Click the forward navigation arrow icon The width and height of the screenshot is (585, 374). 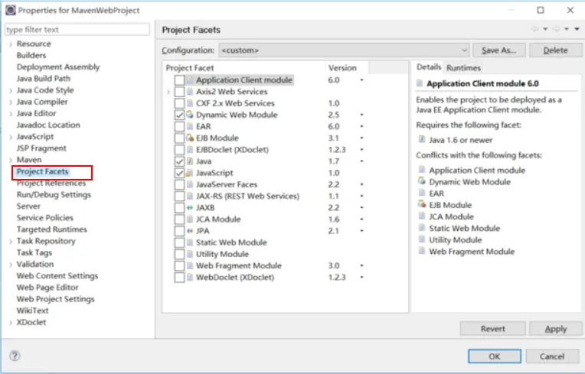point(556,29)
